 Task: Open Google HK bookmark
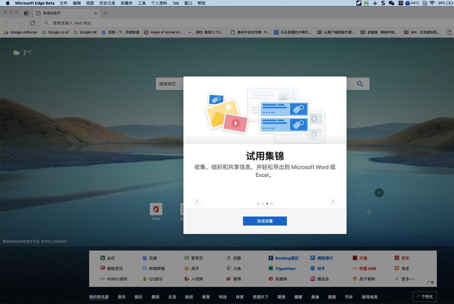coord(85,32)
